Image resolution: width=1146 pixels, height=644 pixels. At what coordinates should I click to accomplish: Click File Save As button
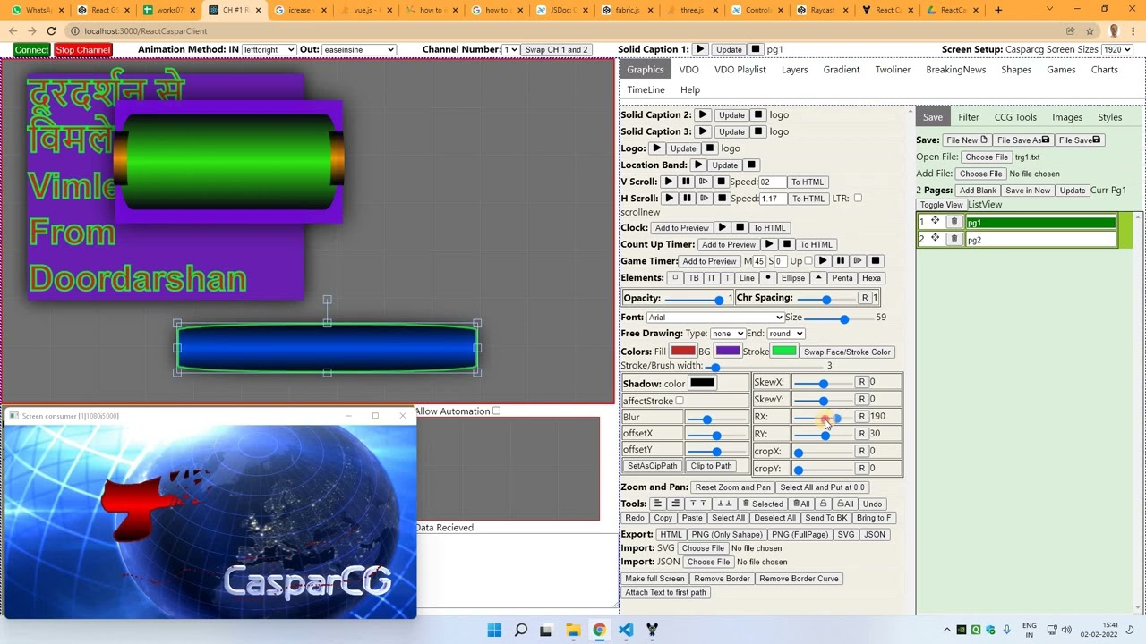1022,140
